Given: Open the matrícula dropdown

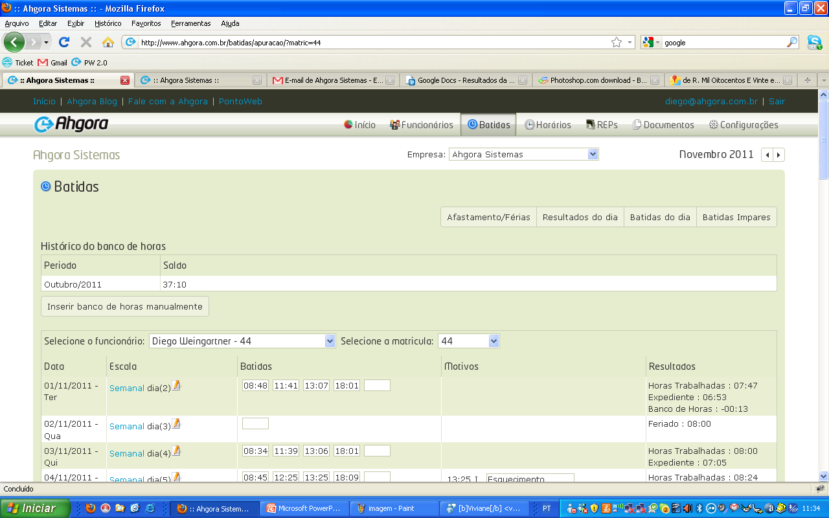Looking at the screenshot, I should [468, 341].
